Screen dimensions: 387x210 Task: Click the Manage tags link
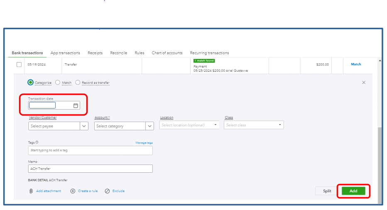[144, 143]
